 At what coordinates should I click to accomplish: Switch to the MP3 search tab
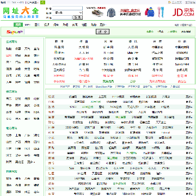point(28,25)
